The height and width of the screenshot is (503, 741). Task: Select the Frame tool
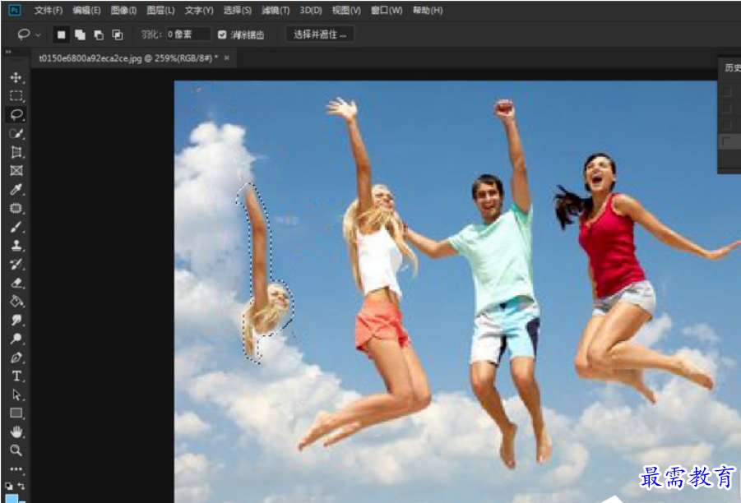(16, 170)
